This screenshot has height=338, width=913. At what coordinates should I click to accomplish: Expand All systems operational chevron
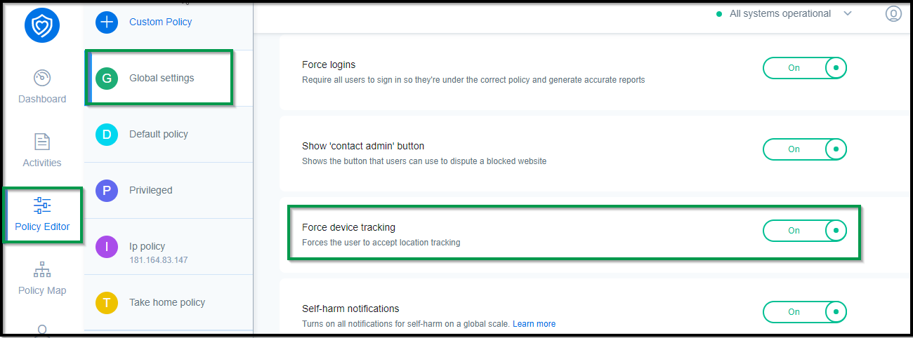point(848,13)
